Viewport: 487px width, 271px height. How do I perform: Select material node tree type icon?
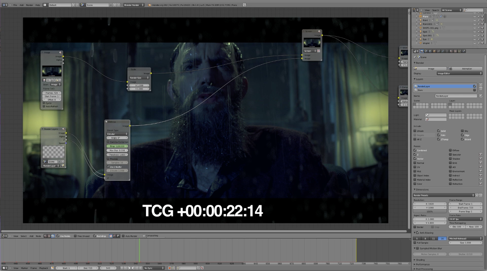click(45, 236)
